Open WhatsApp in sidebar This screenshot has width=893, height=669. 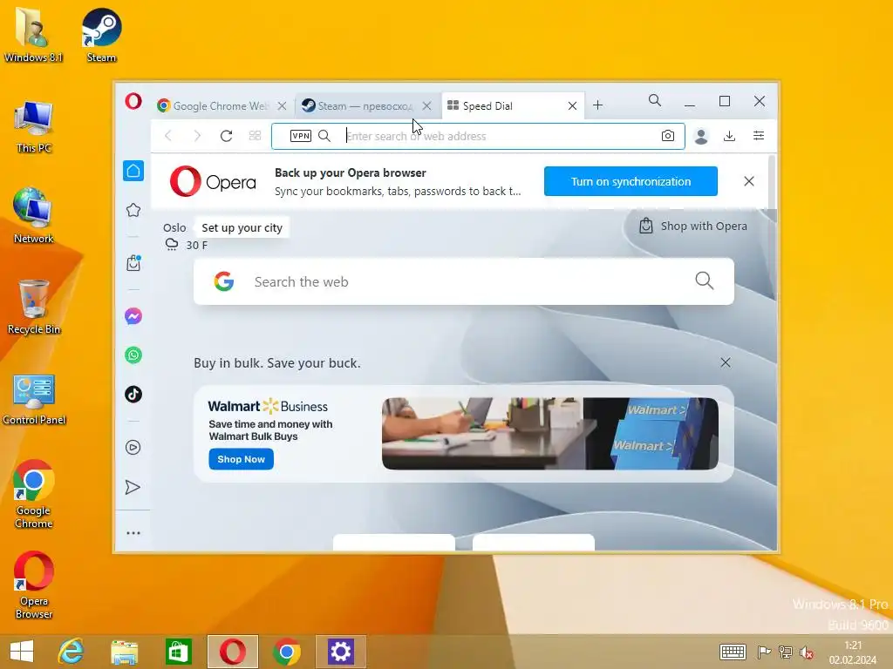[x=133, y=355]
